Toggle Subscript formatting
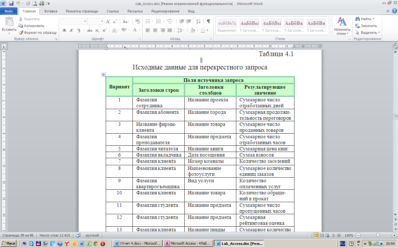Image resolution: width=398 pixels, height=248 pixels. click(x=97, y=30)
